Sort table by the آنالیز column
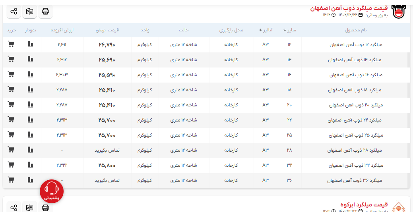The image size is (413, 212). (266, 30)
